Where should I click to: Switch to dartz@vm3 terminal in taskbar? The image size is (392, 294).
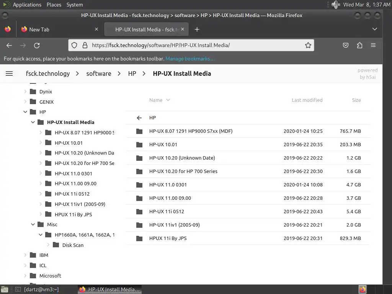[x=38, y=289]
